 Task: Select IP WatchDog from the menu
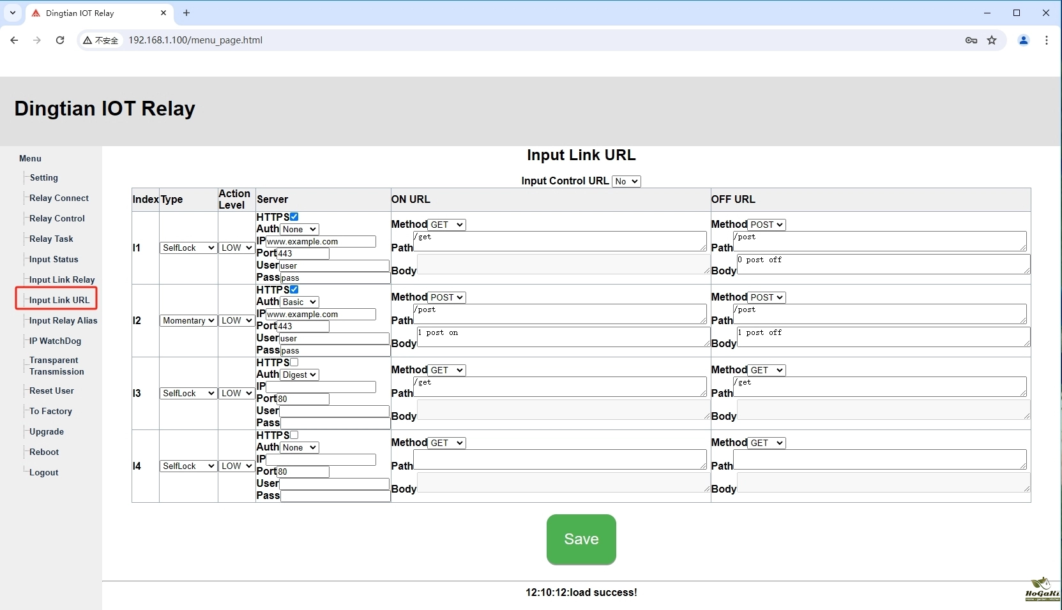55,341
